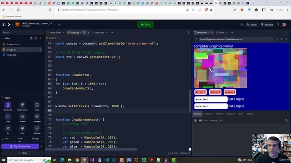Open Windows Start menu
The image size is (291, 163).
pyautogui.click(x=3, y=160)
